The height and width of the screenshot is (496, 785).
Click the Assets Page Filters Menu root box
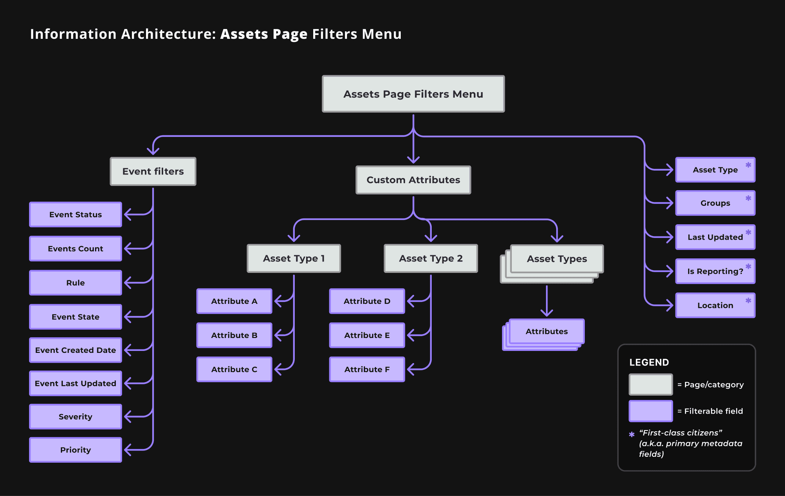(413, 94)
